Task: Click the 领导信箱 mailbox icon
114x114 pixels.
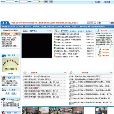Action: point(100,49)
